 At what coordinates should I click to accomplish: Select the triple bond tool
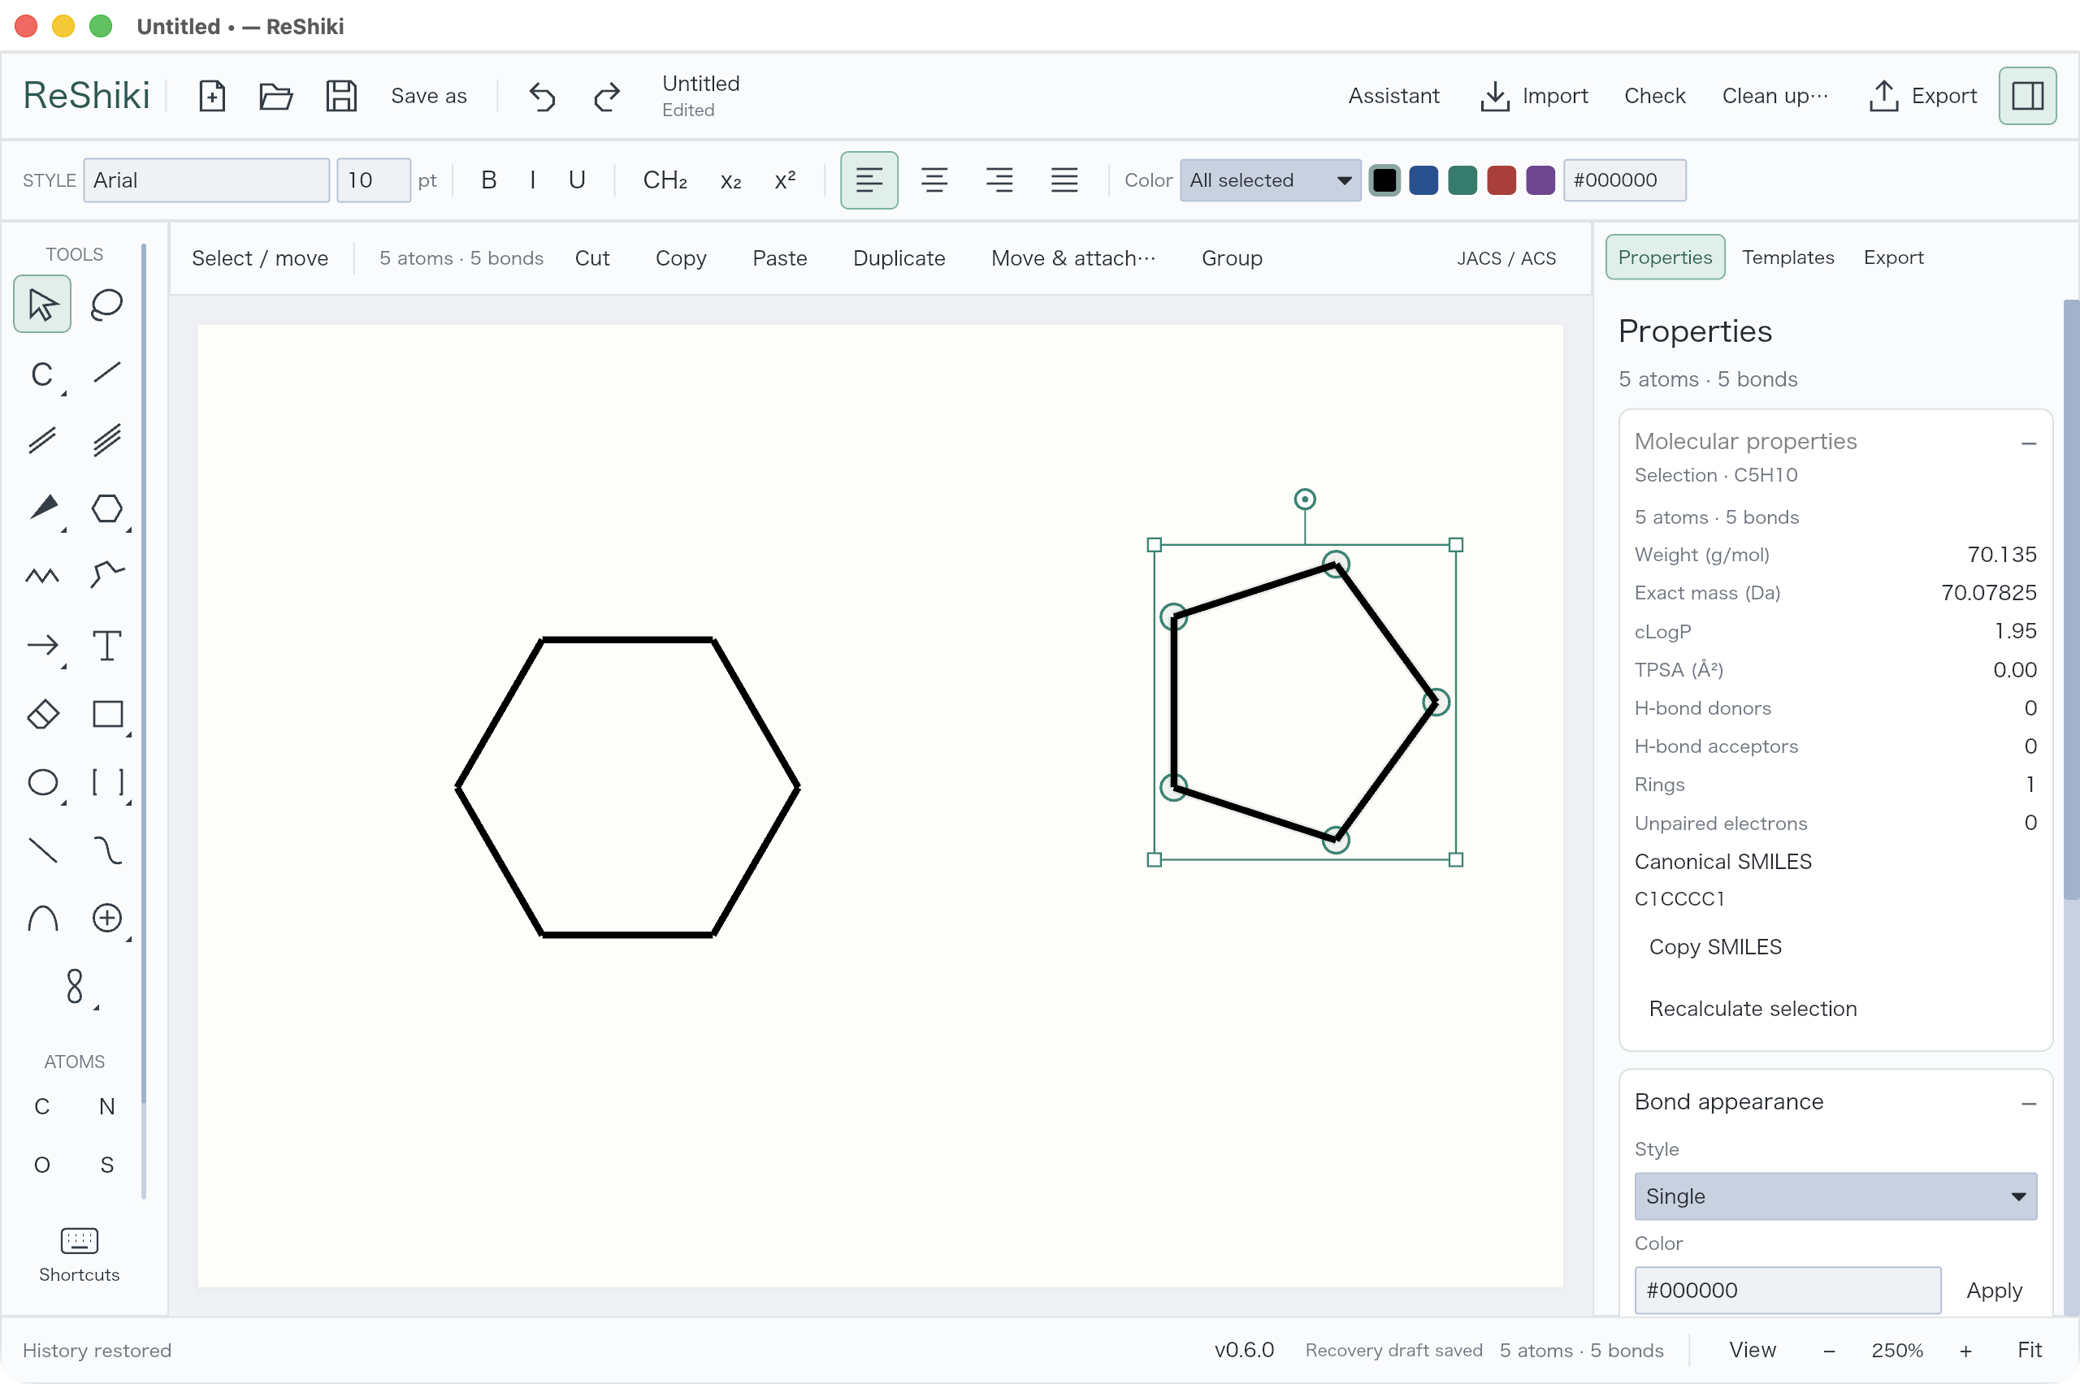pyautogui.click(x=106, y=440)
